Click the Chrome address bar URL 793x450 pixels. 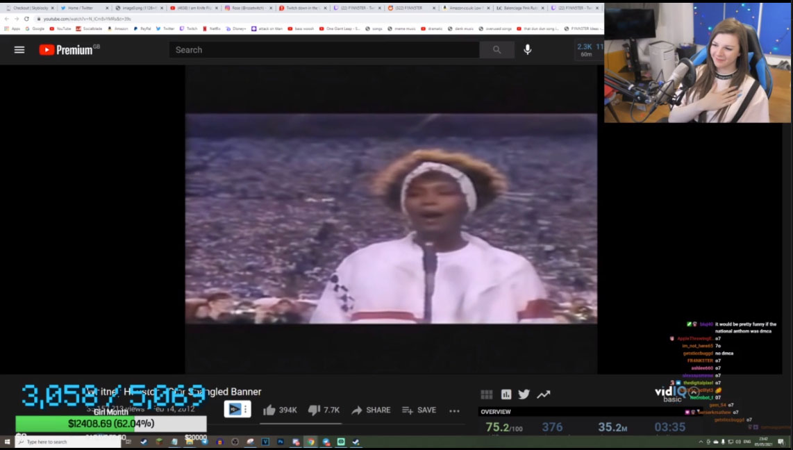[x=87, y=19]
